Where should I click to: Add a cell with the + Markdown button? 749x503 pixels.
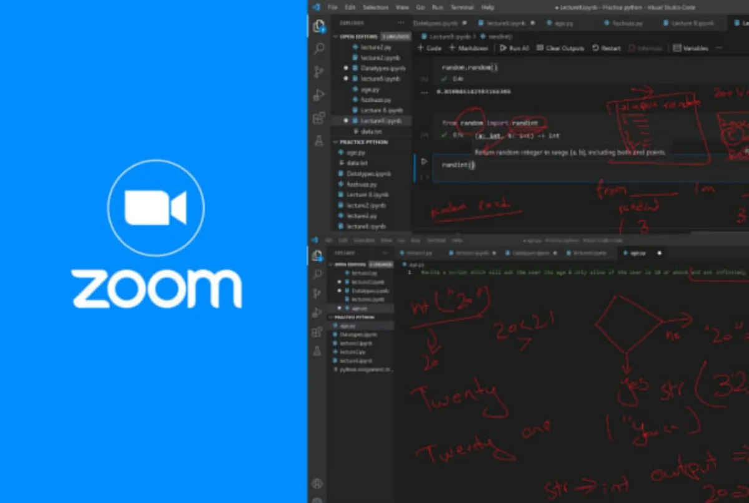coord(468,48)
